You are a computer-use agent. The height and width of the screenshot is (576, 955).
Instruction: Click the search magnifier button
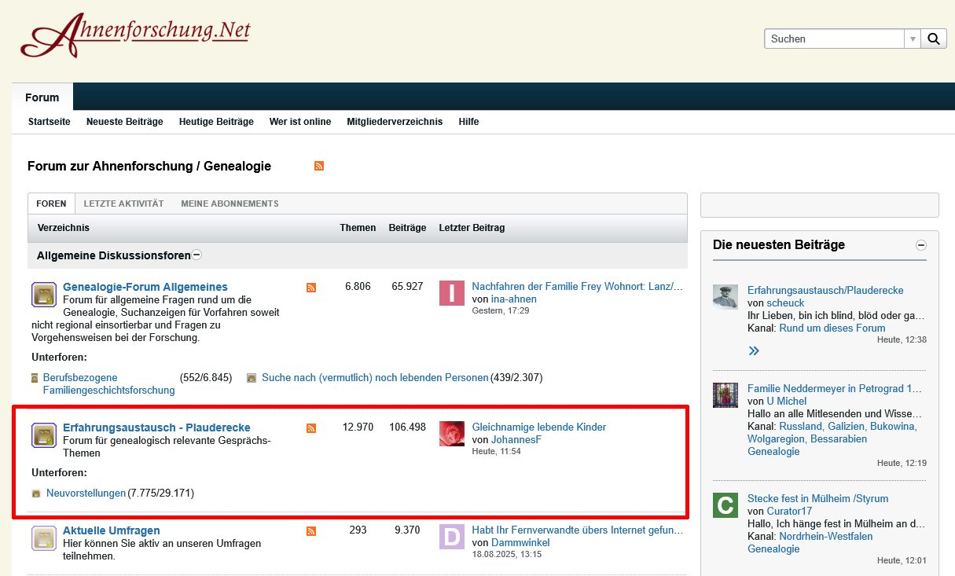coord(934,39)
